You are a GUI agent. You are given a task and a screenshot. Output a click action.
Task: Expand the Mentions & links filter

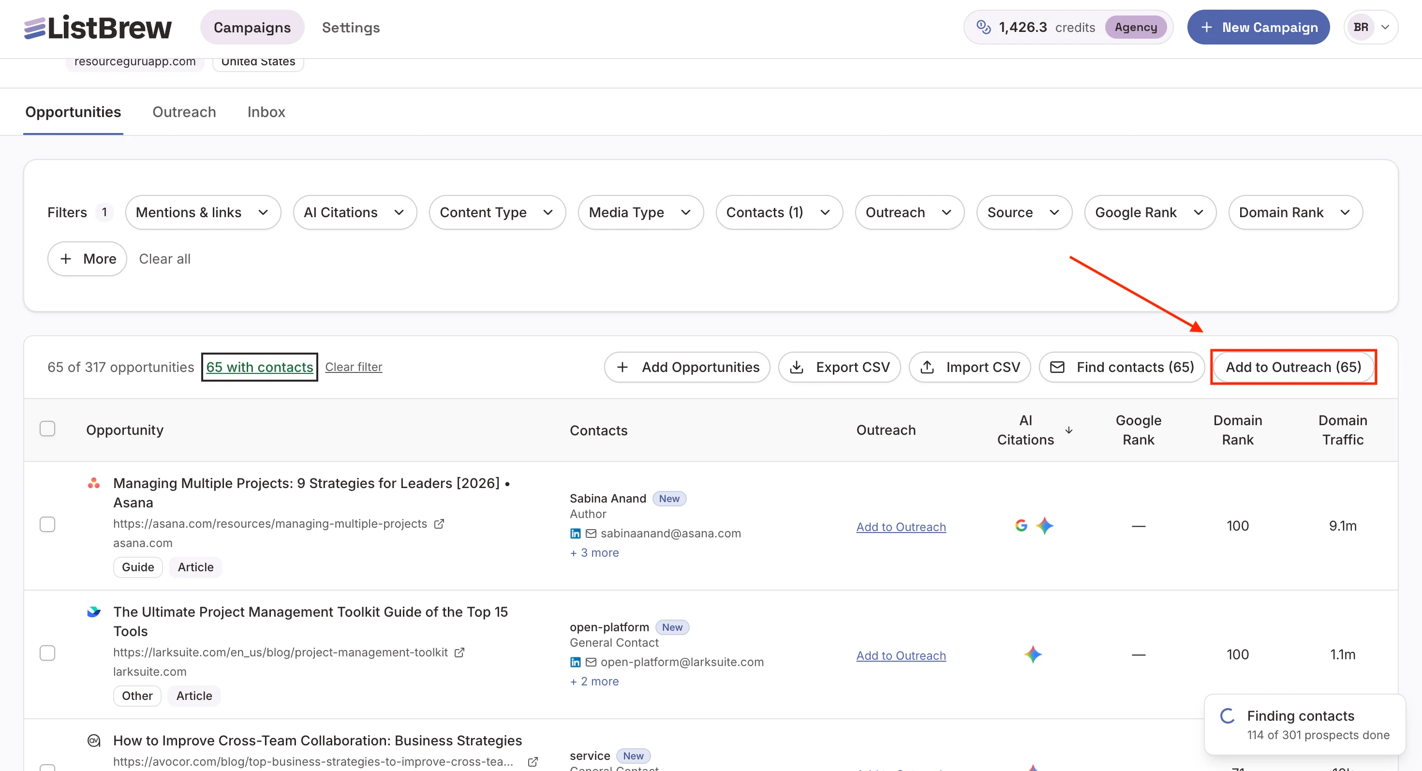[x=203, y=212]
